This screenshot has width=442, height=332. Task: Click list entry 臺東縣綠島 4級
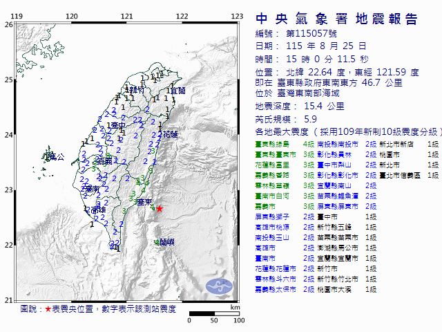click(285, 145)
